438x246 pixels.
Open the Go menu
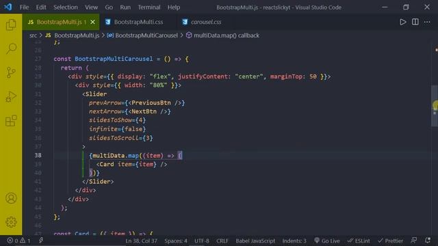pos(109,8)
